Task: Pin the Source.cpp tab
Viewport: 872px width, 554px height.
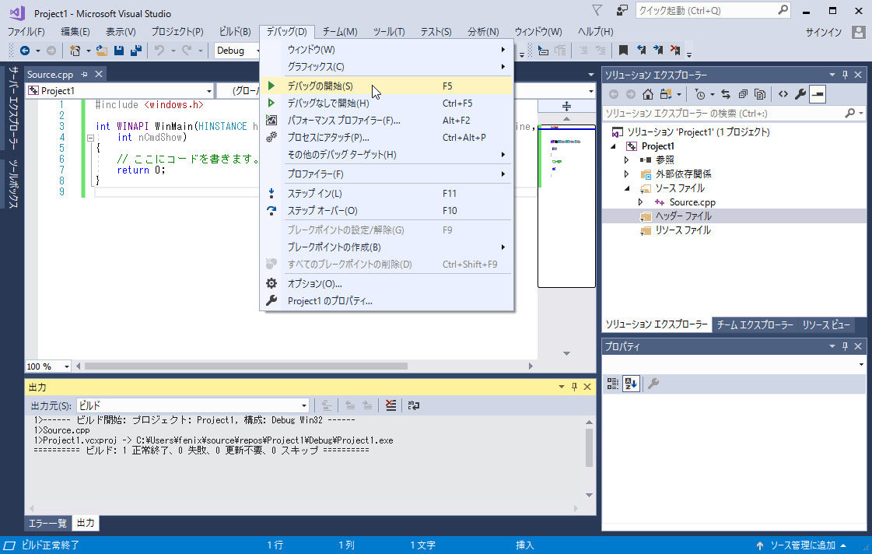Action: click(85, 75)
